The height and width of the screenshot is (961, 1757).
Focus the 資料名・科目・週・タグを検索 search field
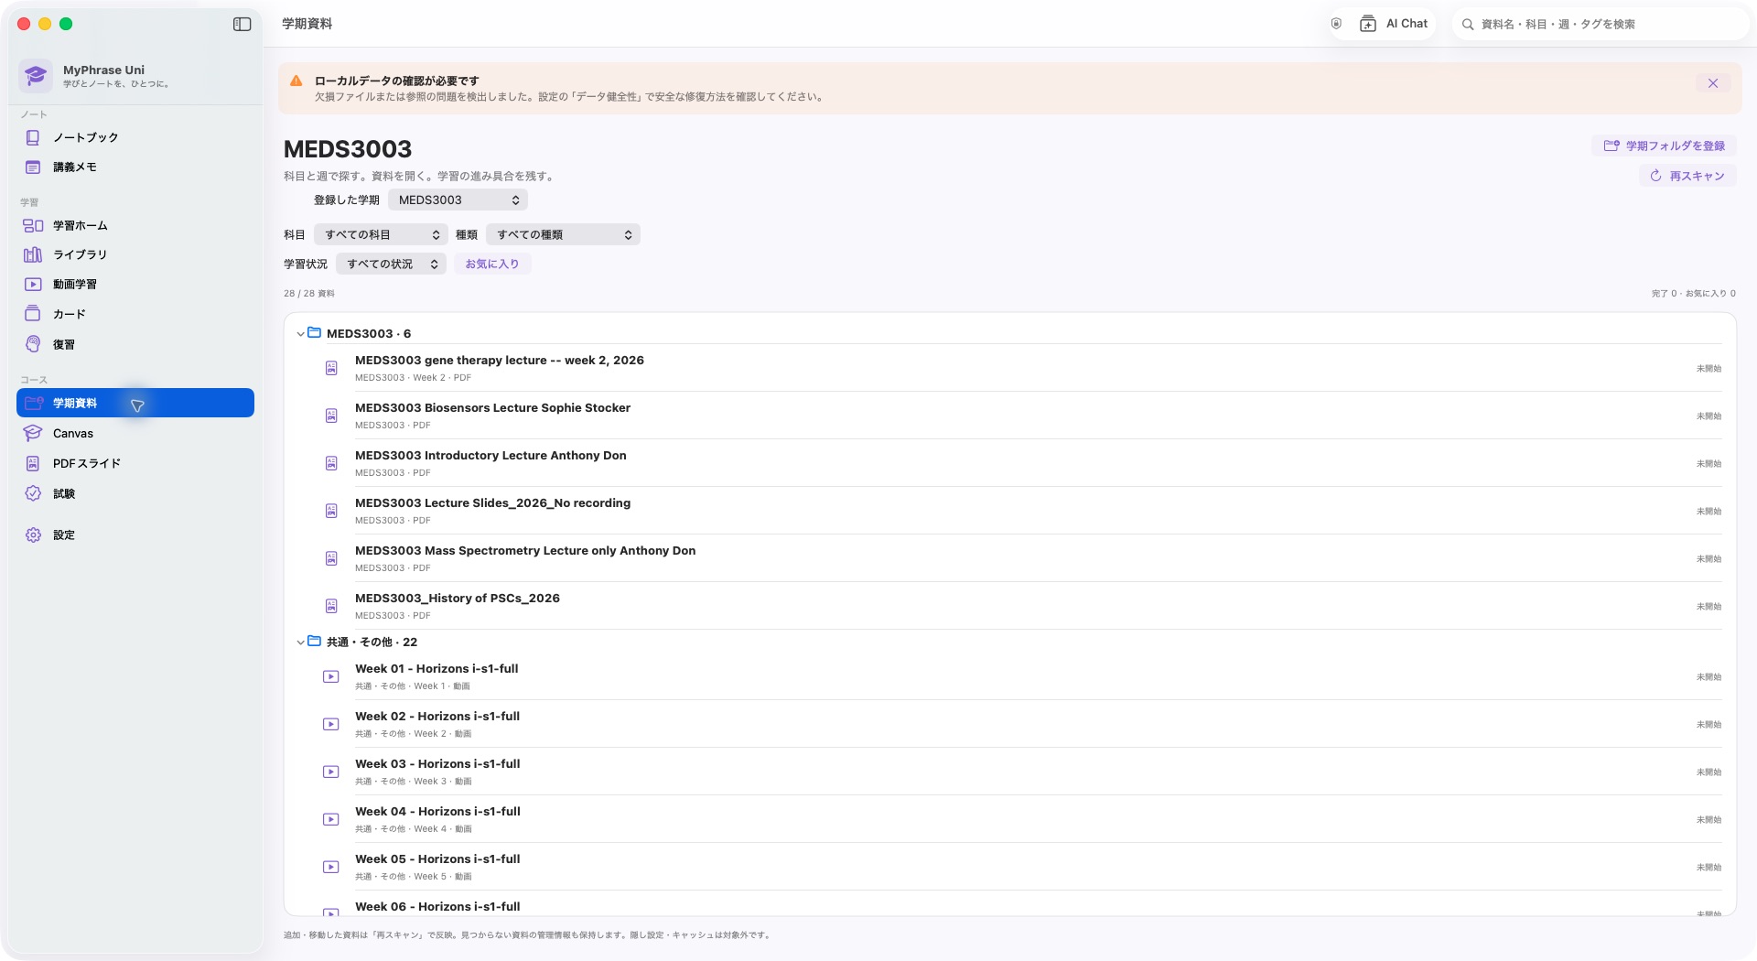(1600, 25)
